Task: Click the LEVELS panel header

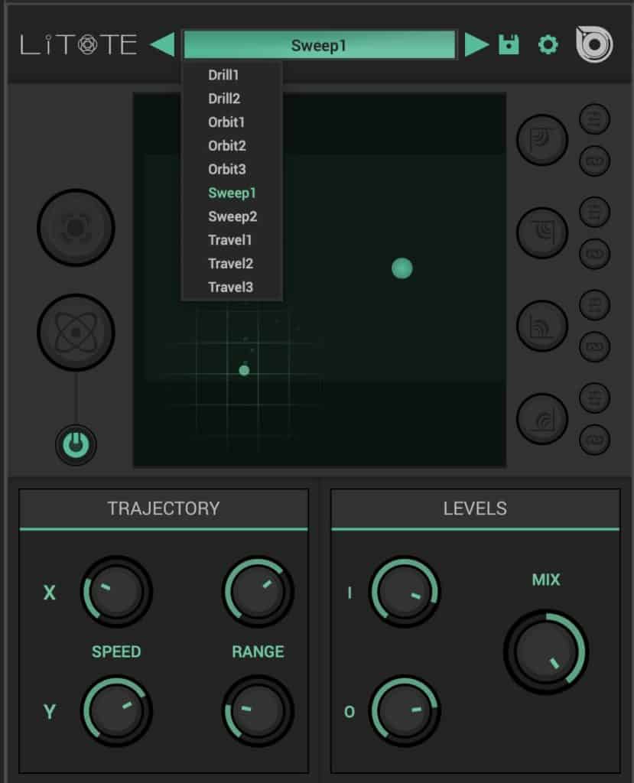Action: pos(475,508)
